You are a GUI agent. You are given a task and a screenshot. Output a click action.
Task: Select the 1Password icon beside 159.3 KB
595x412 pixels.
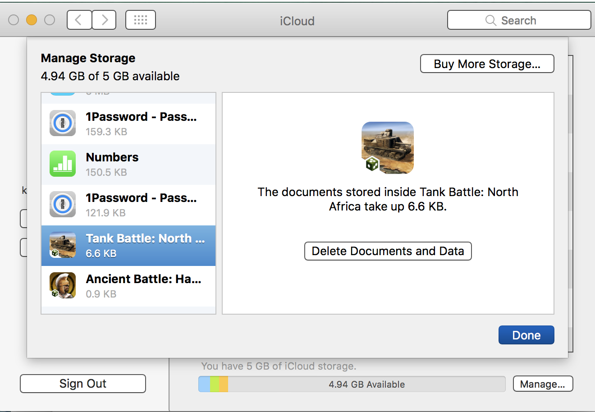[x=63, y=124]
